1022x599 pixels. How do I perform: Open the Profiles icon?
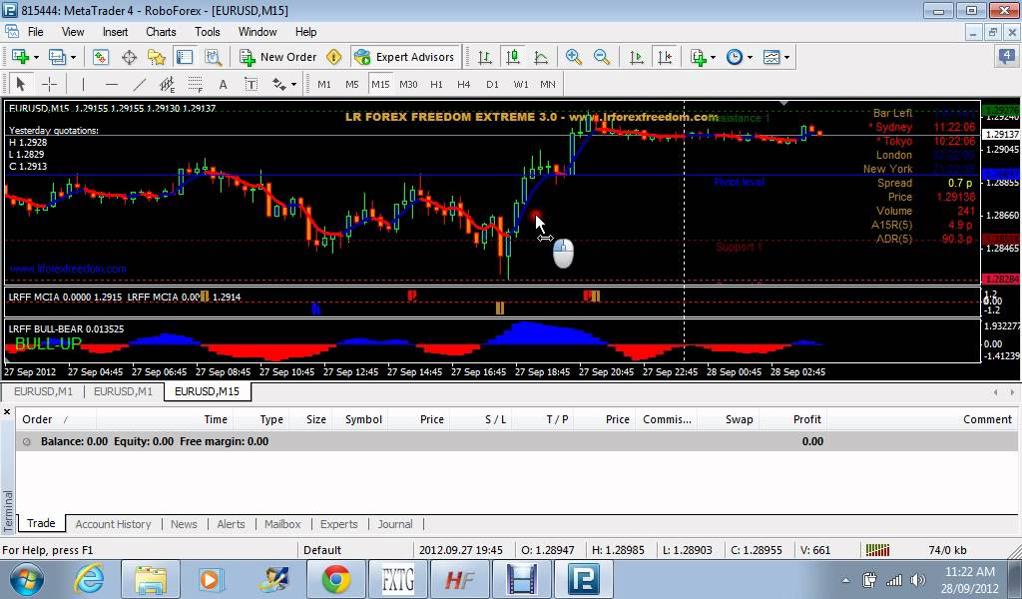(57, 57)
